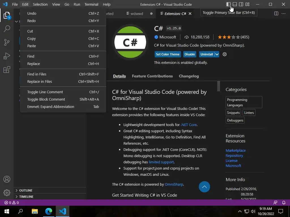Click the Uninstall button
290x217 pixels.
pyautogui.click(x=206, y=54)
